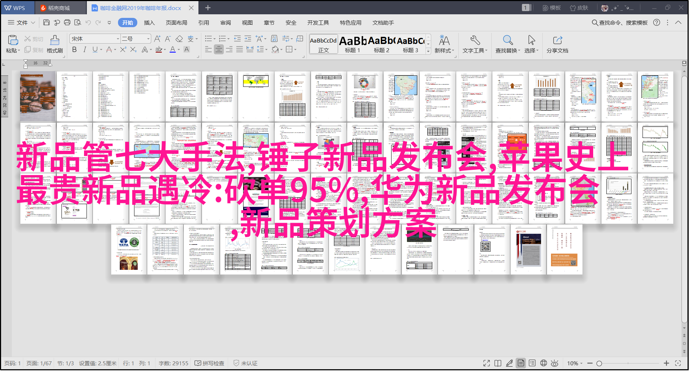Viewport: 689px width, 371px height.
Task: Select the Format Painter (格式刷) tool
Action: [55, 44]
